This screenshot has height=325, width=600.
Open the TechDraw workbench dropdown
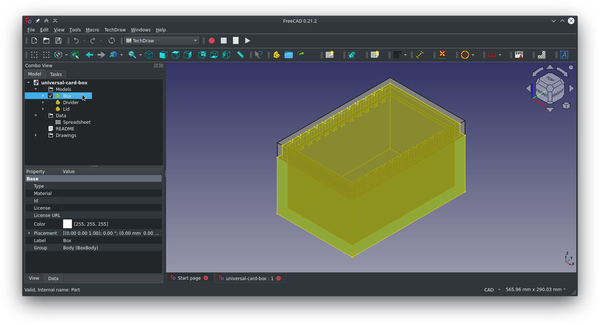[162, 41]
